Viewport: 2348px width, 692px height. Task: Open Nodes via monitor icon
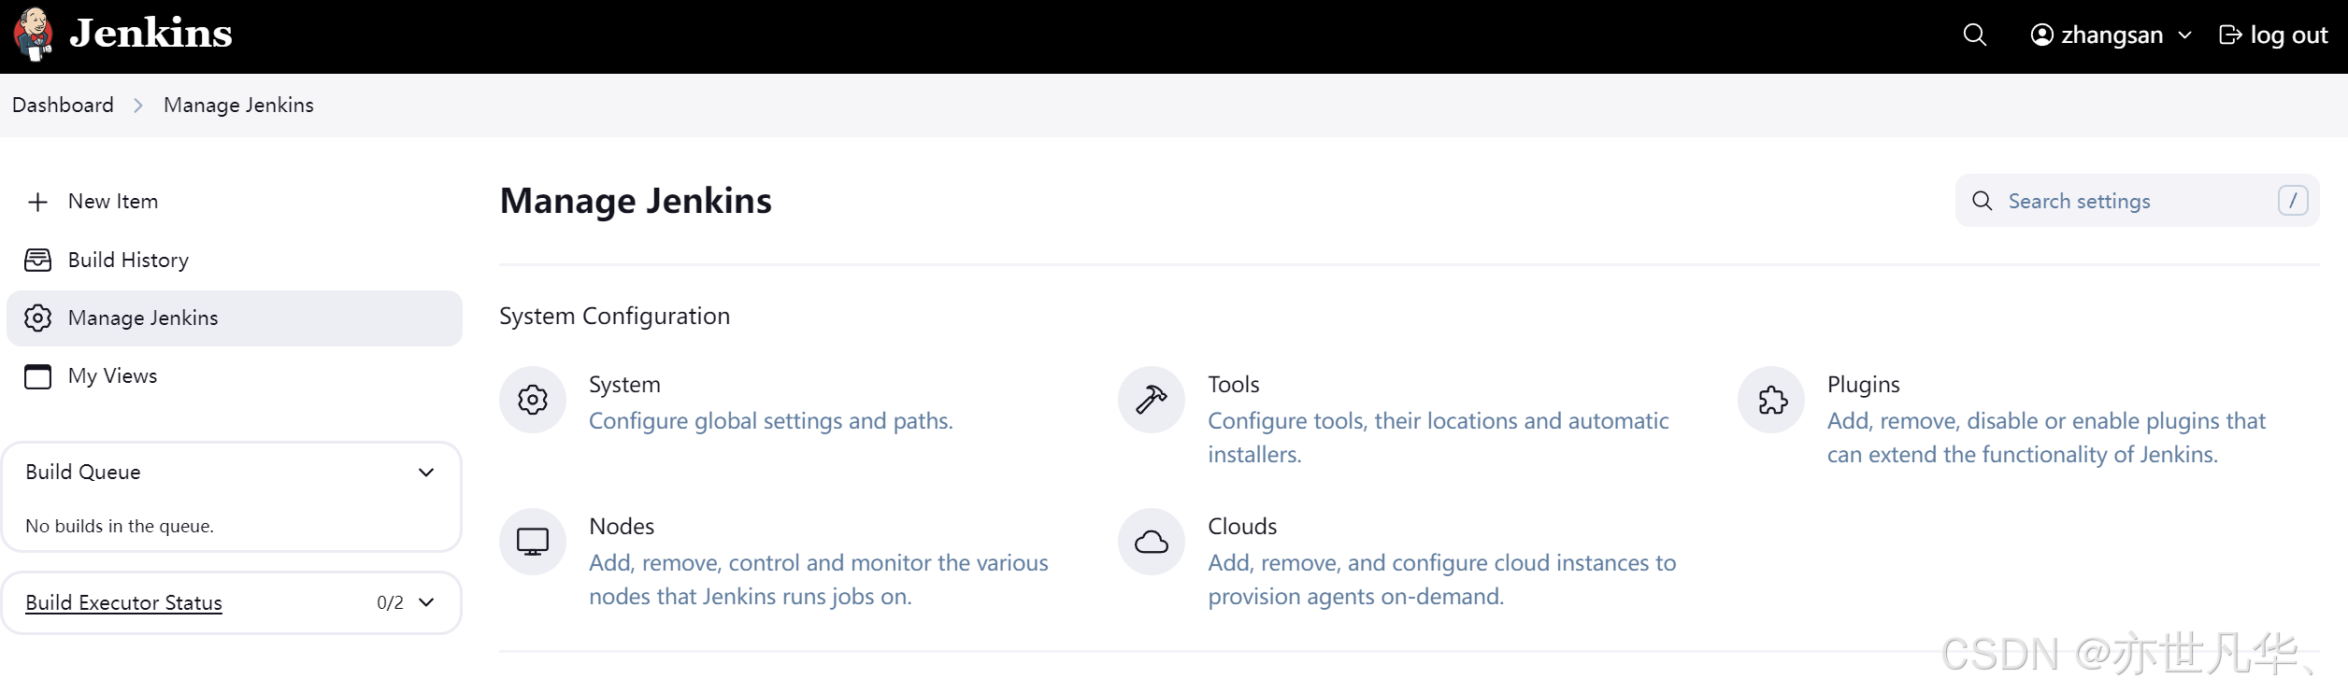pyautogui.click(x=533, y=542)
